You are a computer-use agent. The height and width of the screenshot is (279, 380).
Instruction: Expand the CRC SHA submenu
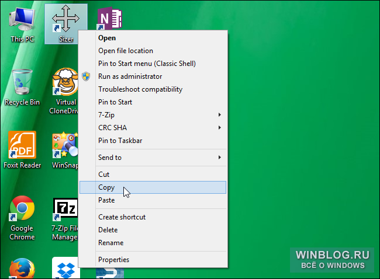153,128
